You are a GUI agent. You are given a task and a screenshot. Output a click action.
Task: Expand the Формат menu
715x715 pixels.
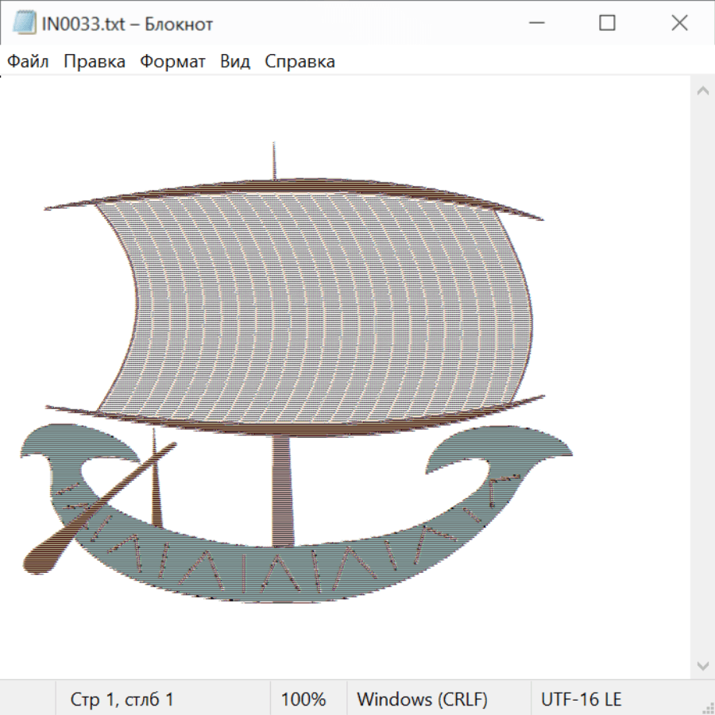tap(172, 62)
